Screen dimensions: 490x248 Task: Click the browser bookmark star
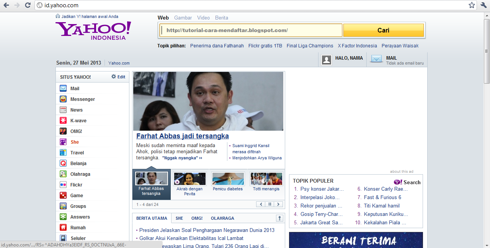point(471,5)
